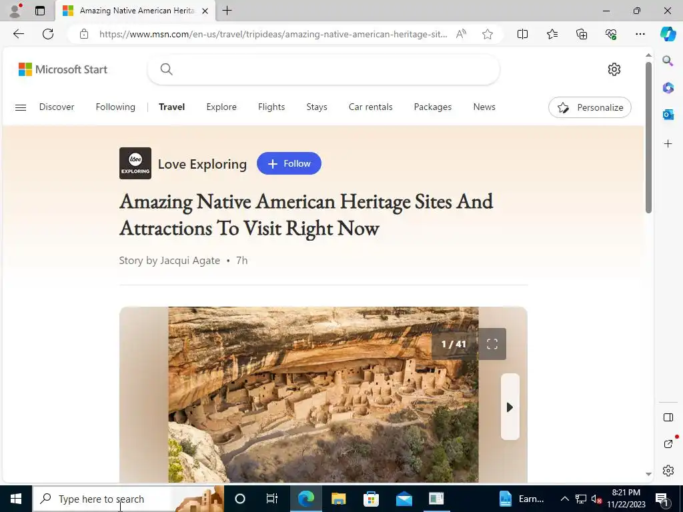Show hidden system tray icons
683x512 pixels.
[x=564, y=499]
